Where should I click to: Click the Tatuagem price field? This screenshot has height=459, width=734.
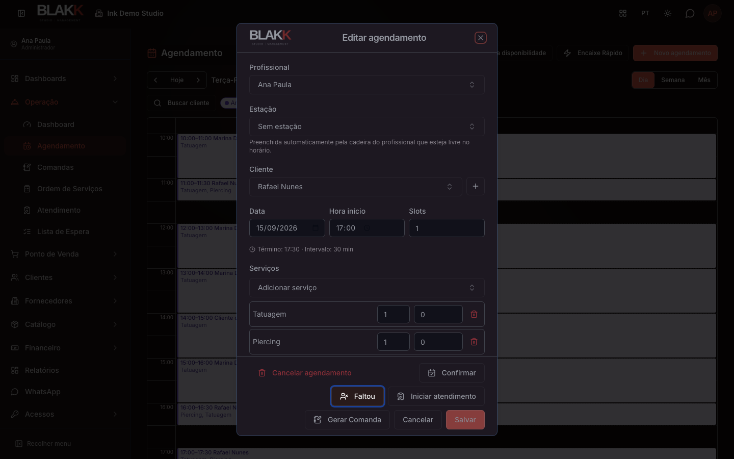click(x=438, y=314)
